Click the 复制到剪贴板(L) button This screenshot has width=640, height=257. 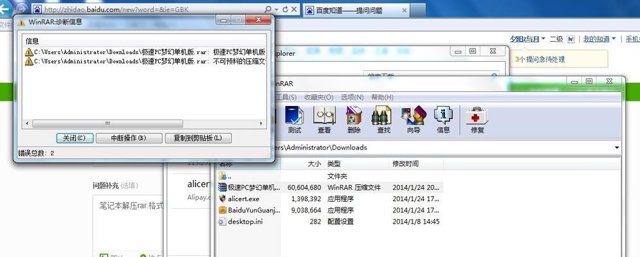pyautogui.click(x=198, y=138)
